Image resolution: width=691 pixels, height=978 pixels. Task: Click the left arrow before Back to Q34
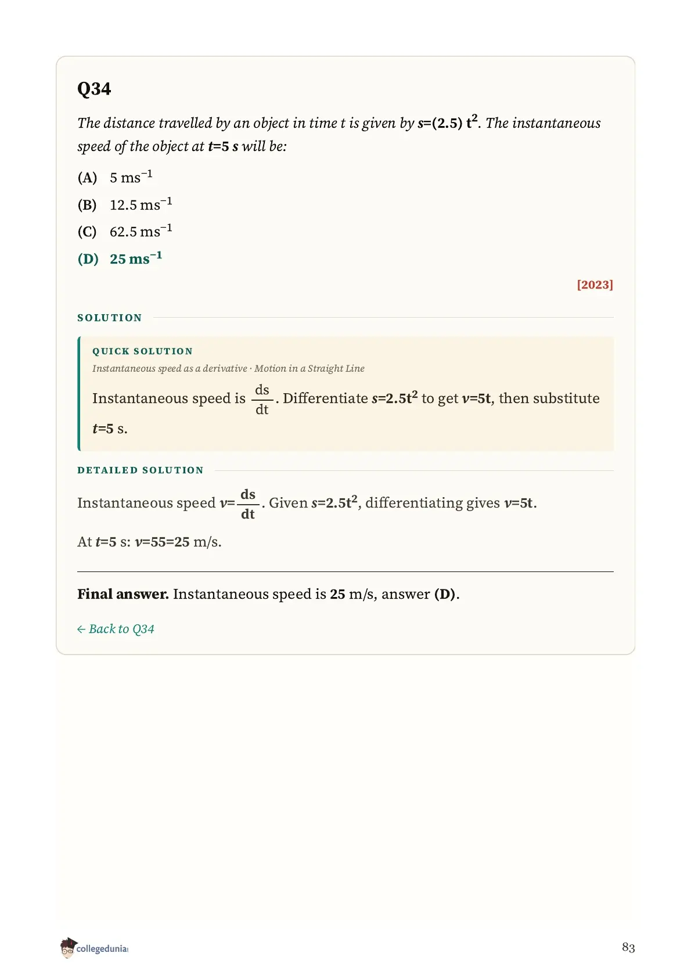point(81,630)
